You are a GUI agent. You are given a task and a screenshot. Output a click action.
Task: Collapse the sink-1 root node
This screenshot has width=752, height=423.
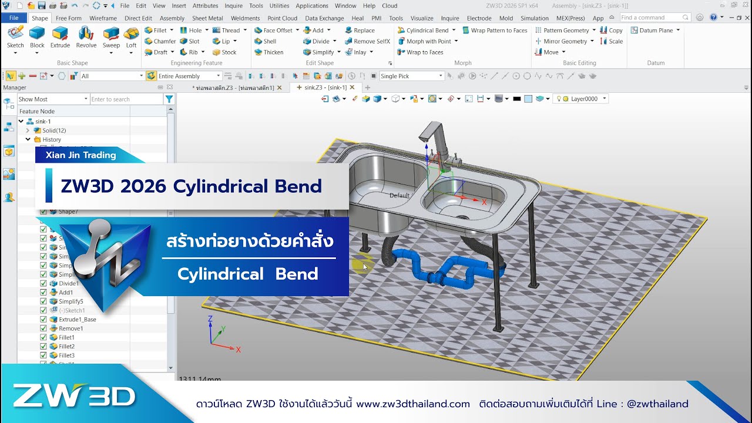[21, 122]
